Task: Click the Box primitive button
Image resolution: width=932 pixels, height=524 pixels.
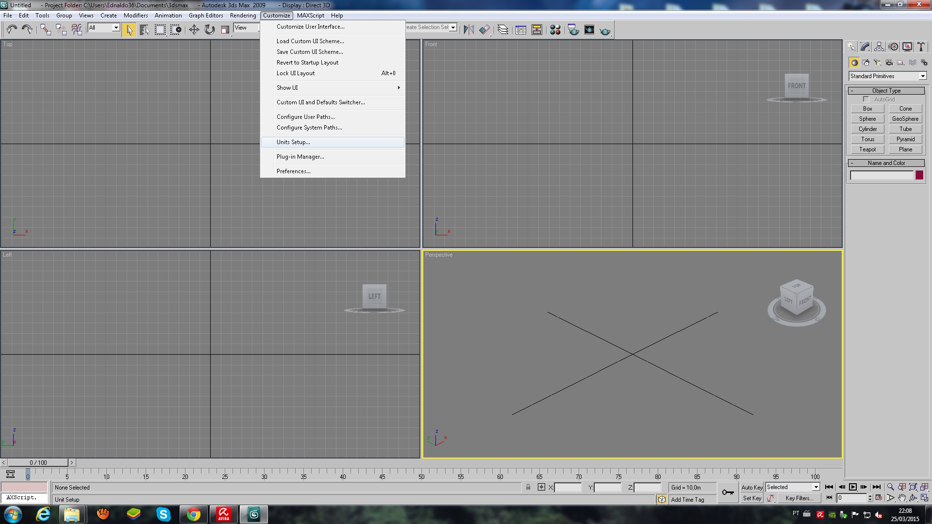Action: click(x=867, y=108)
